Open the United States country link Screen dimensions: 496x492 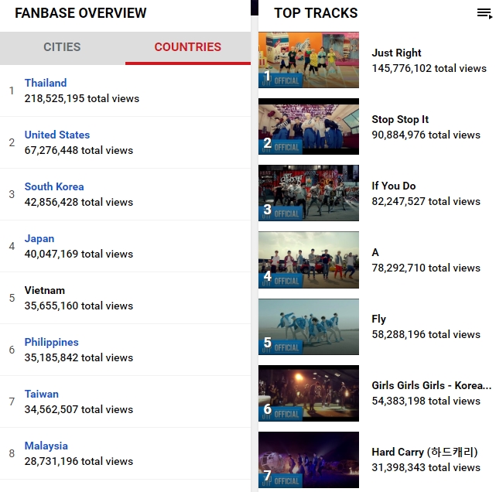pyautogui.click(x=57, y=135)
